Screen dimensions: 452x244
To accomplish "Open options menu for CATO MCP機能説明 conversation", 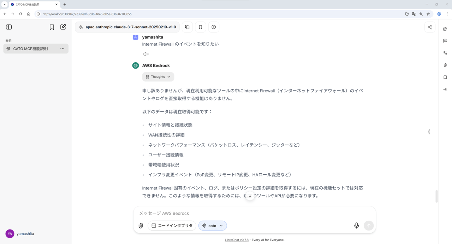I will point(62,49).
